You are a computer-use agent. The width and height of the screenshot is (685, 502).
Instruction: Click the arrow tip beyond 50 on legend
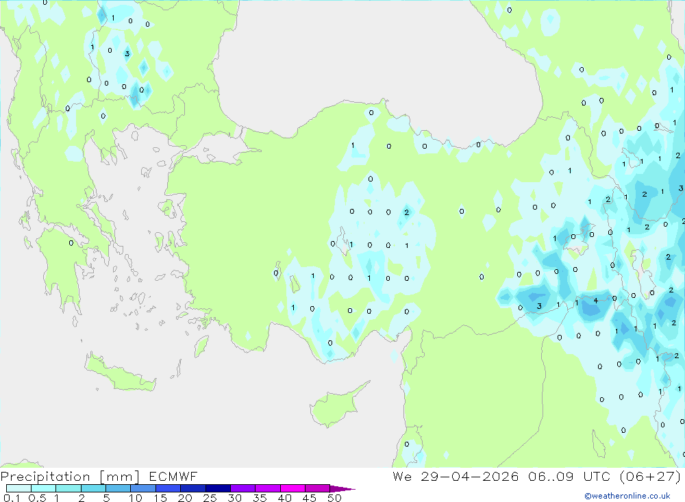tap(342, 488)
